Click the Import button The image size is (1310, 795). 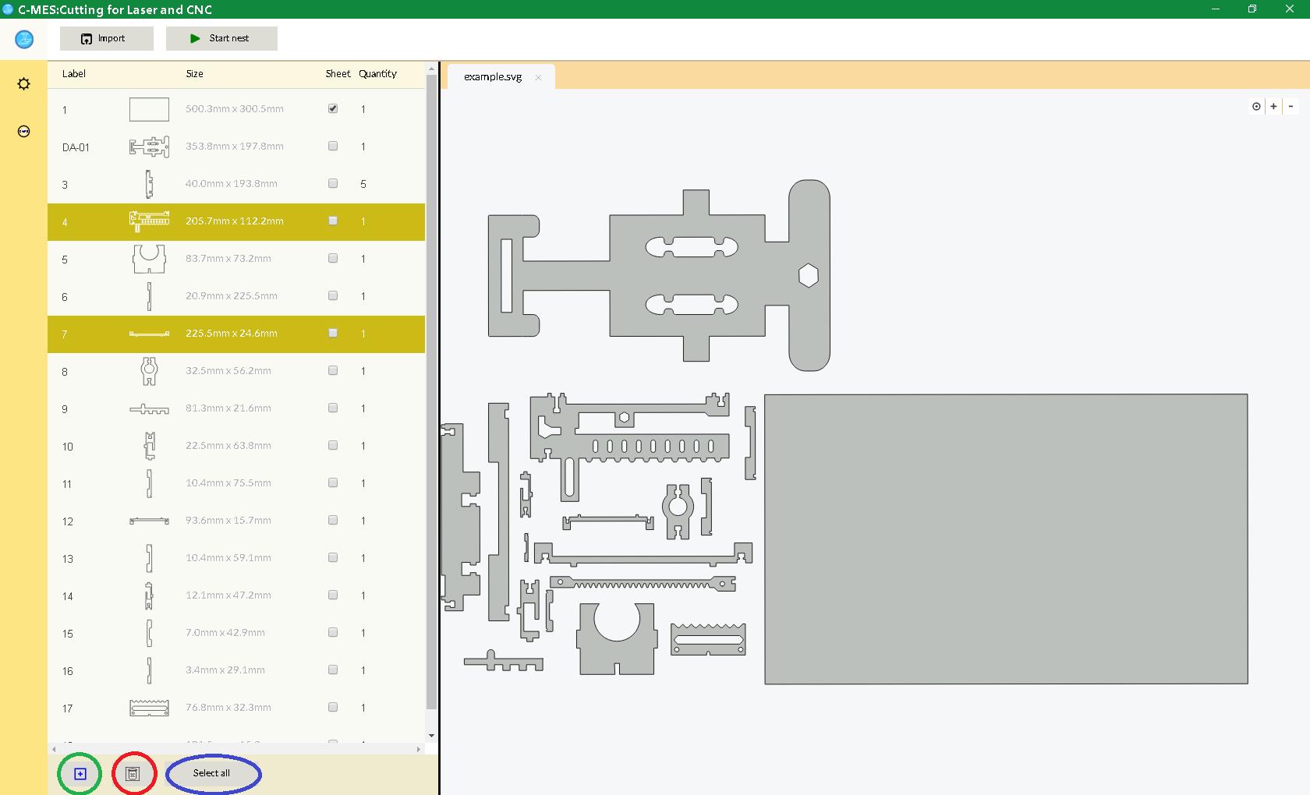point(107,38)
